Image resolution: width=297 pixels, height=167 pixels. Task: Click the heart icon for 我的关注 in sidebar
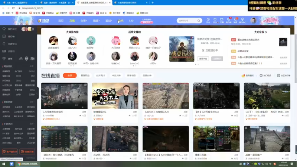[4, 29]
